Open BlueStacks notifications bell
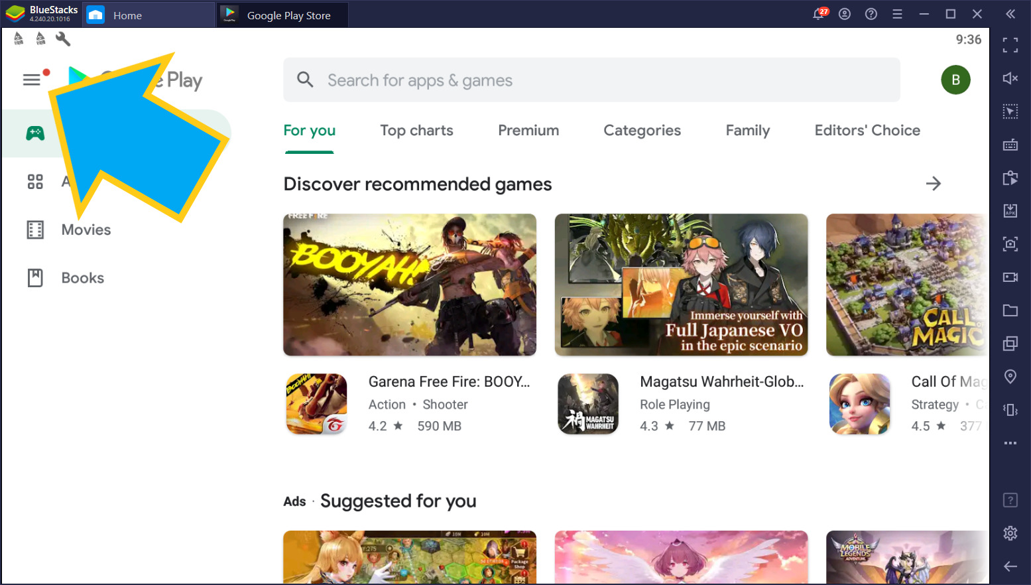Viewport: 1031px width, 585px height. tap(819, 14)
